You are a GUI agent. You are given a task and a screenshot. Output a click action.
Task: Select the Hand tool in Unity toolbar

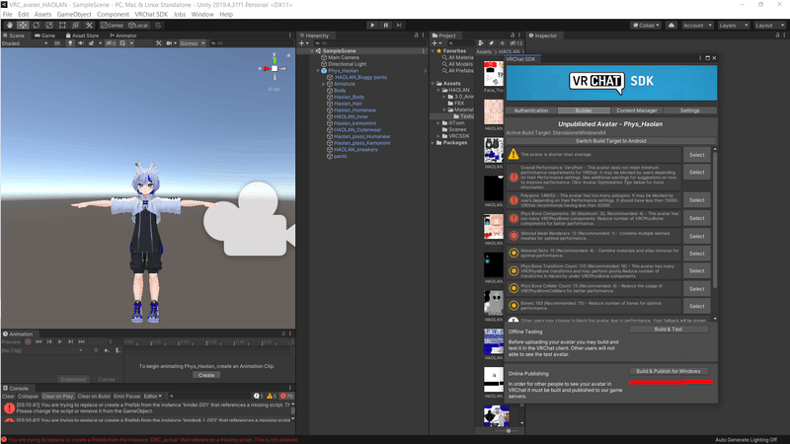point(10,26)
